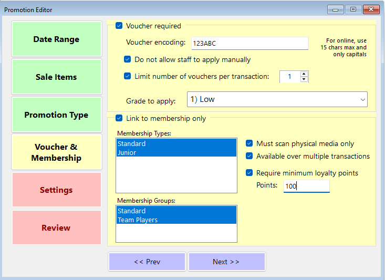This screenshot has width=385, height=280.
Task: Toggle Link to membership only checkbox
Action: click(x=119, y=118)
